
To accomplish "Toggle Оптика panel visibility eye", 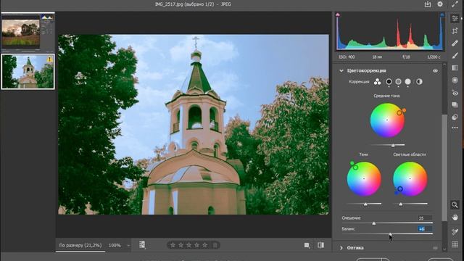I will point(435,248).
